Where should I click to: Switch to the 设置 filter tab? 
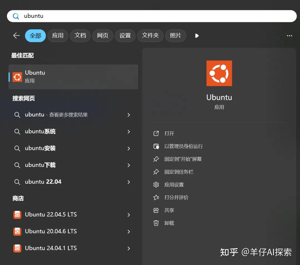click(125, 36)
